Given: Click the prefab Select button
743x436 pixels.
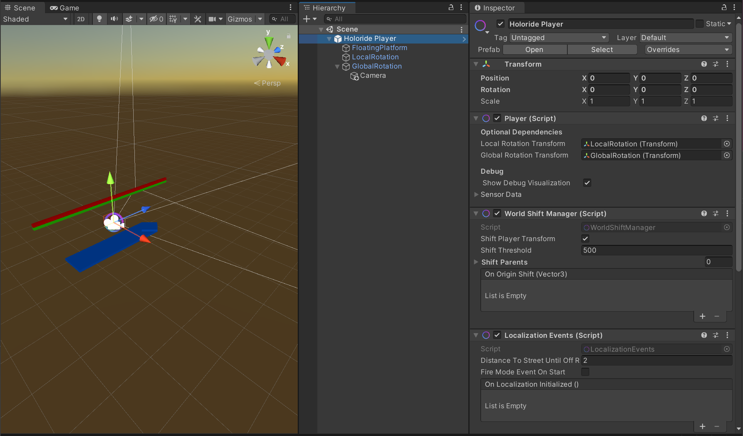Looking at the screenshot, I should pos(602,50).
